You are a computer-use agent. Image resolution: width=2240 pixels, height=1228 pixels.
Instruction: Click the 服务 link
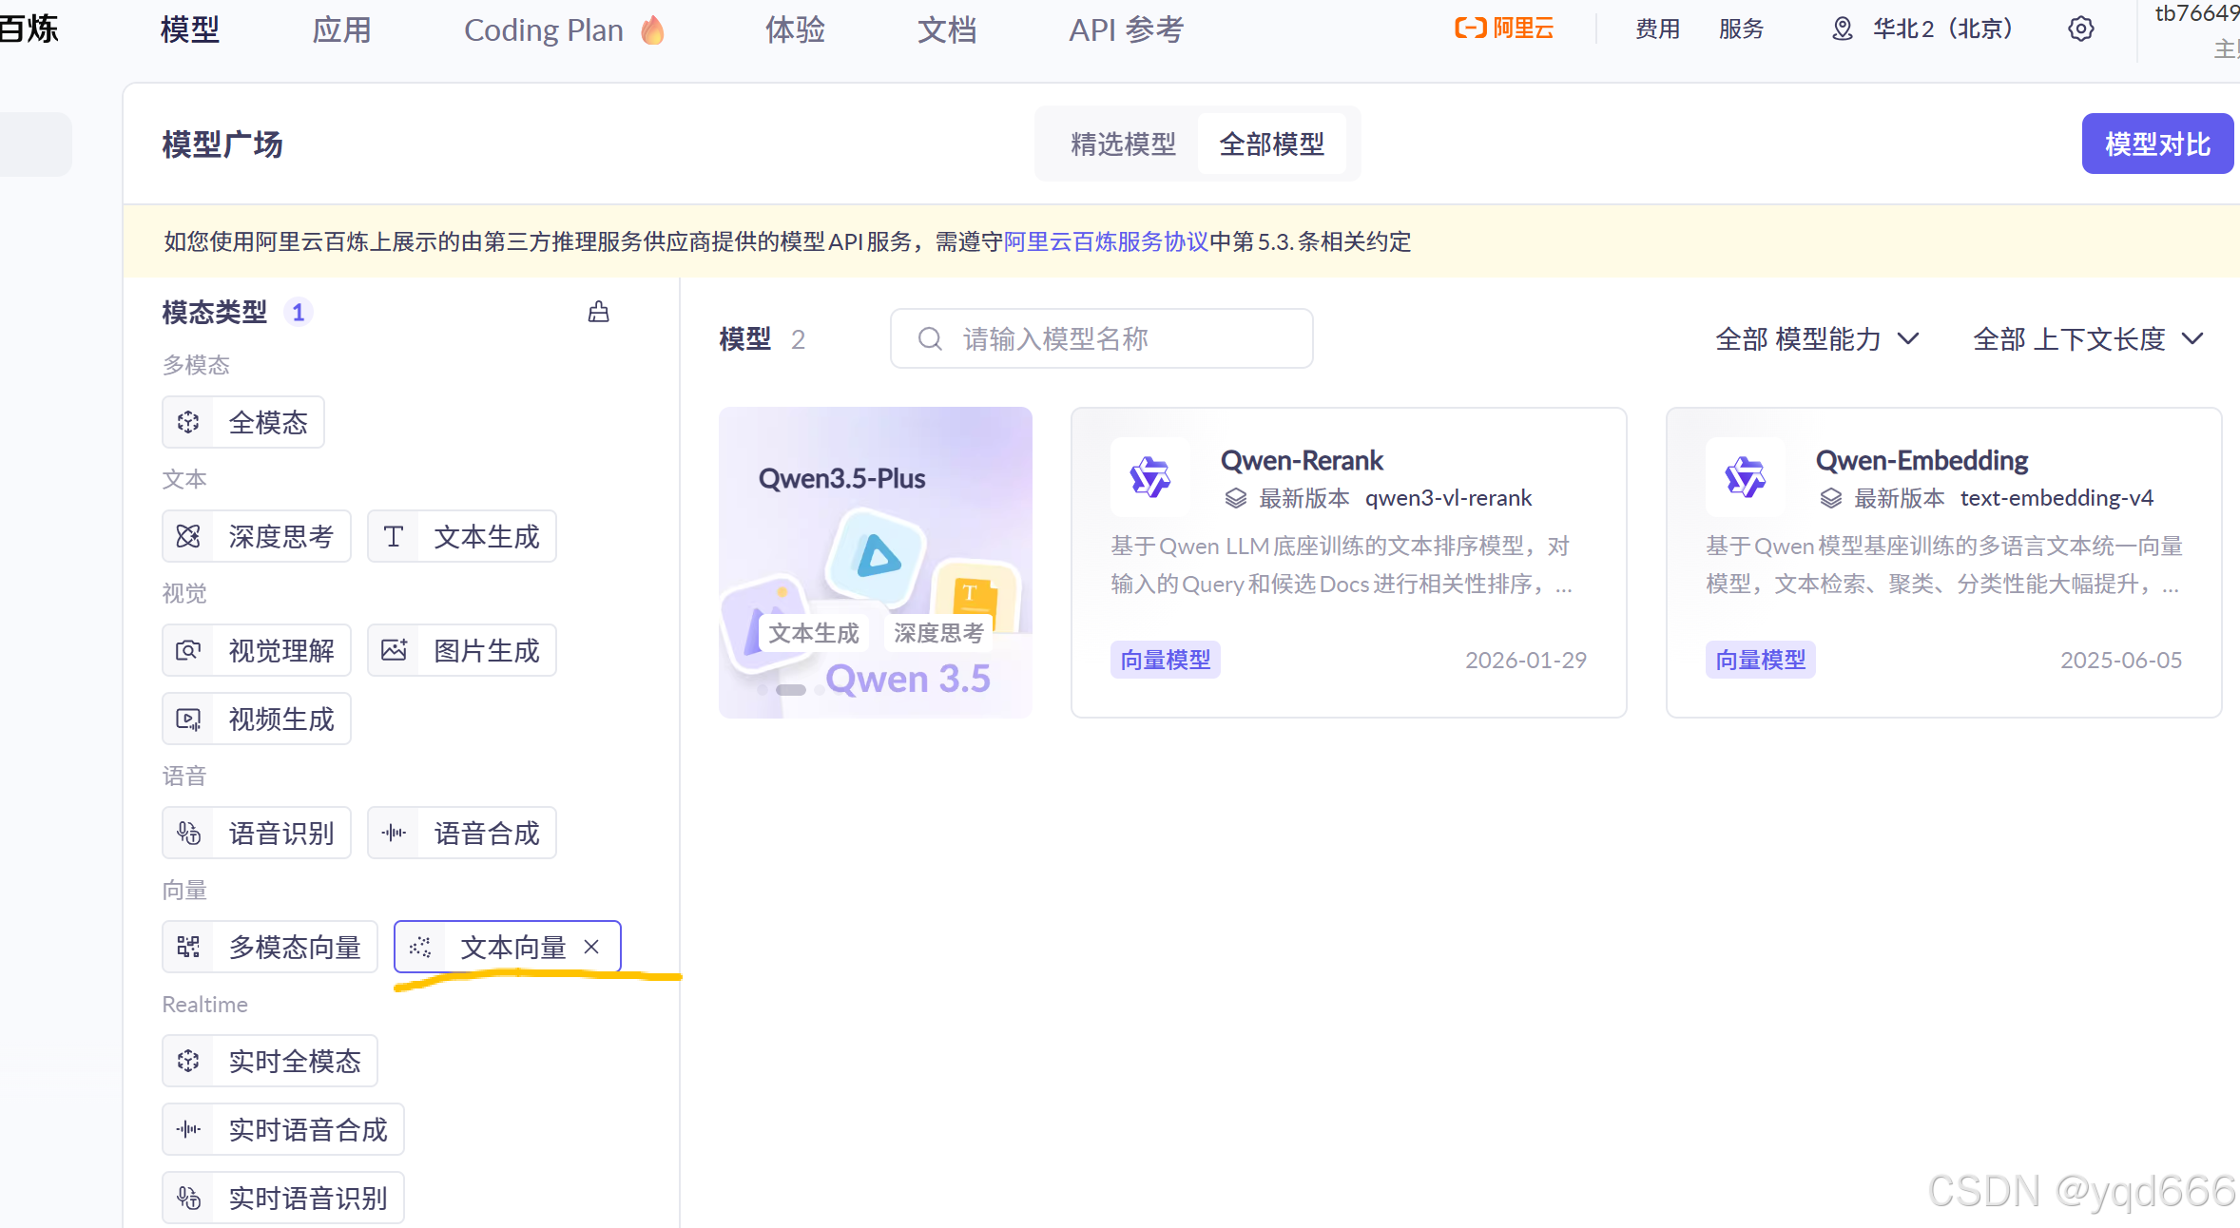(x=1742, y=29)
